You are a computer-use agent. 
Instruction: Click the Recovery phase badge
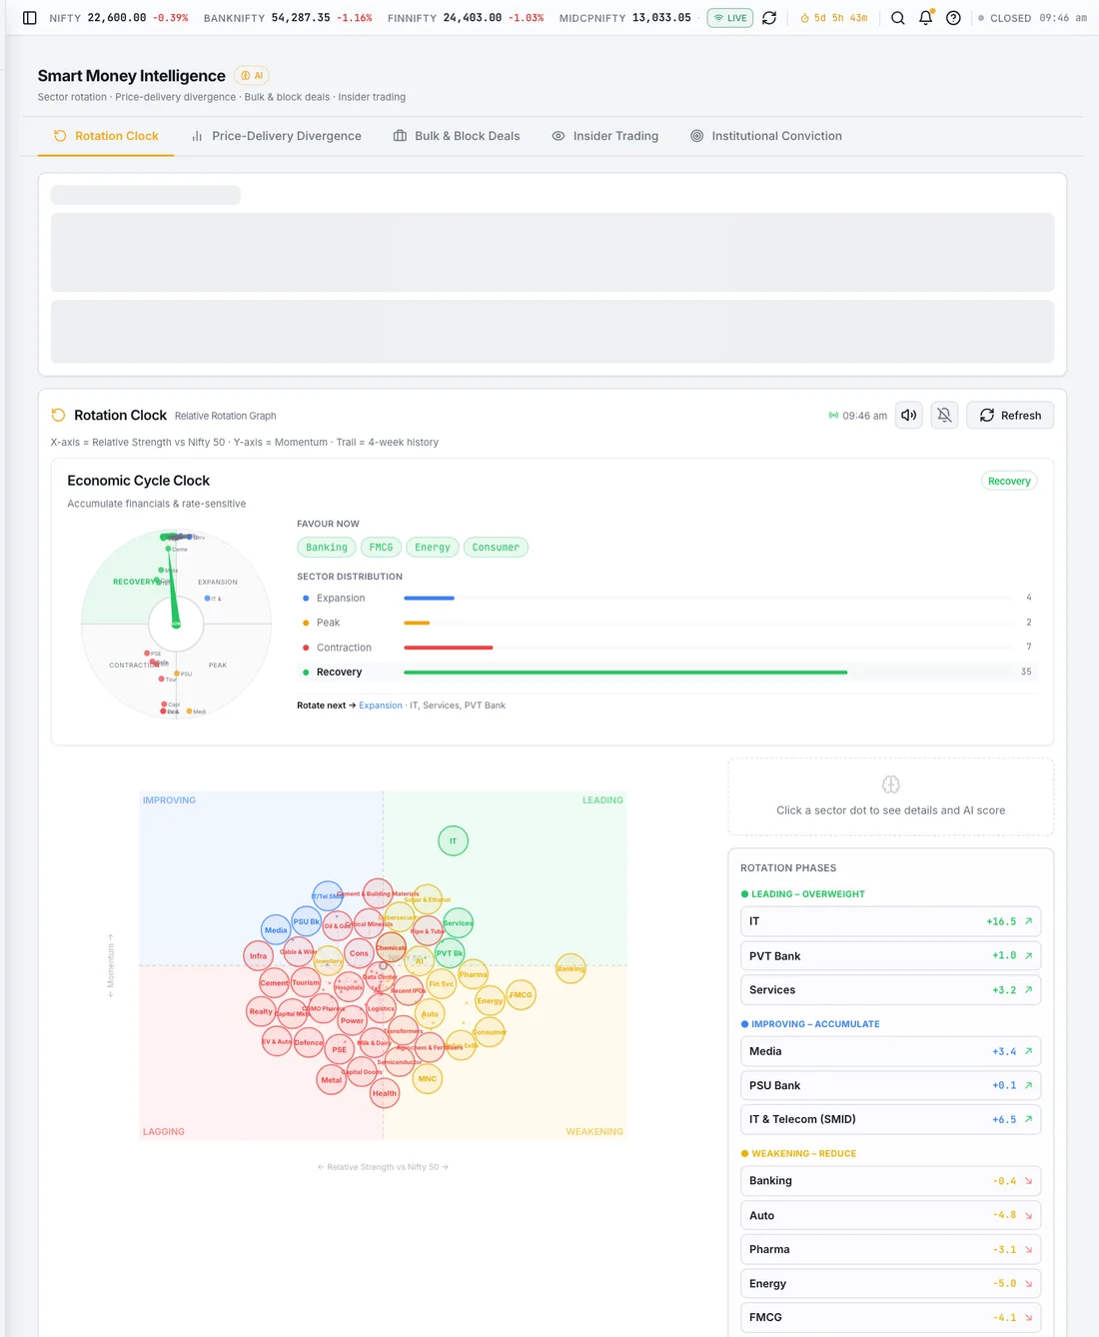[x=1009, y=482]
